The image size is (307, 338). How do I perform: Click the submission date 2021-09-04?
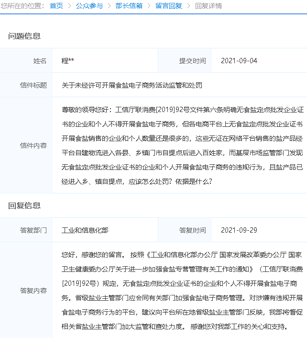pyautogui.click(x=239, y=61)
